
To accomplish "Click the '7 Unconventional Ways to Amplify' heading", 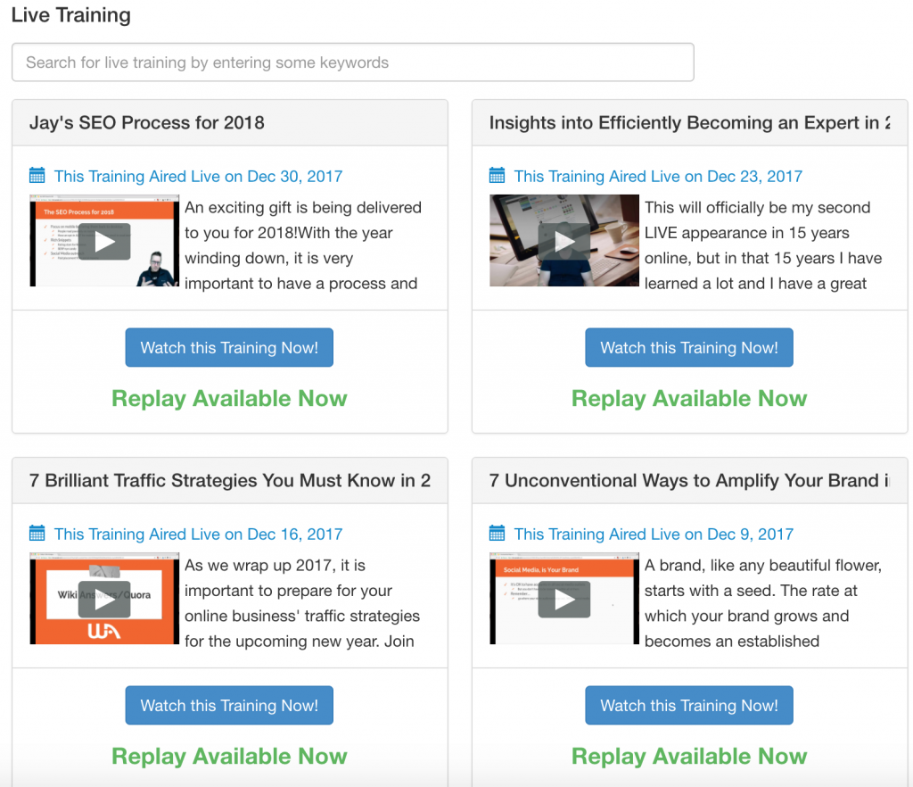I will pyautogui.click(x=688, y=481).
